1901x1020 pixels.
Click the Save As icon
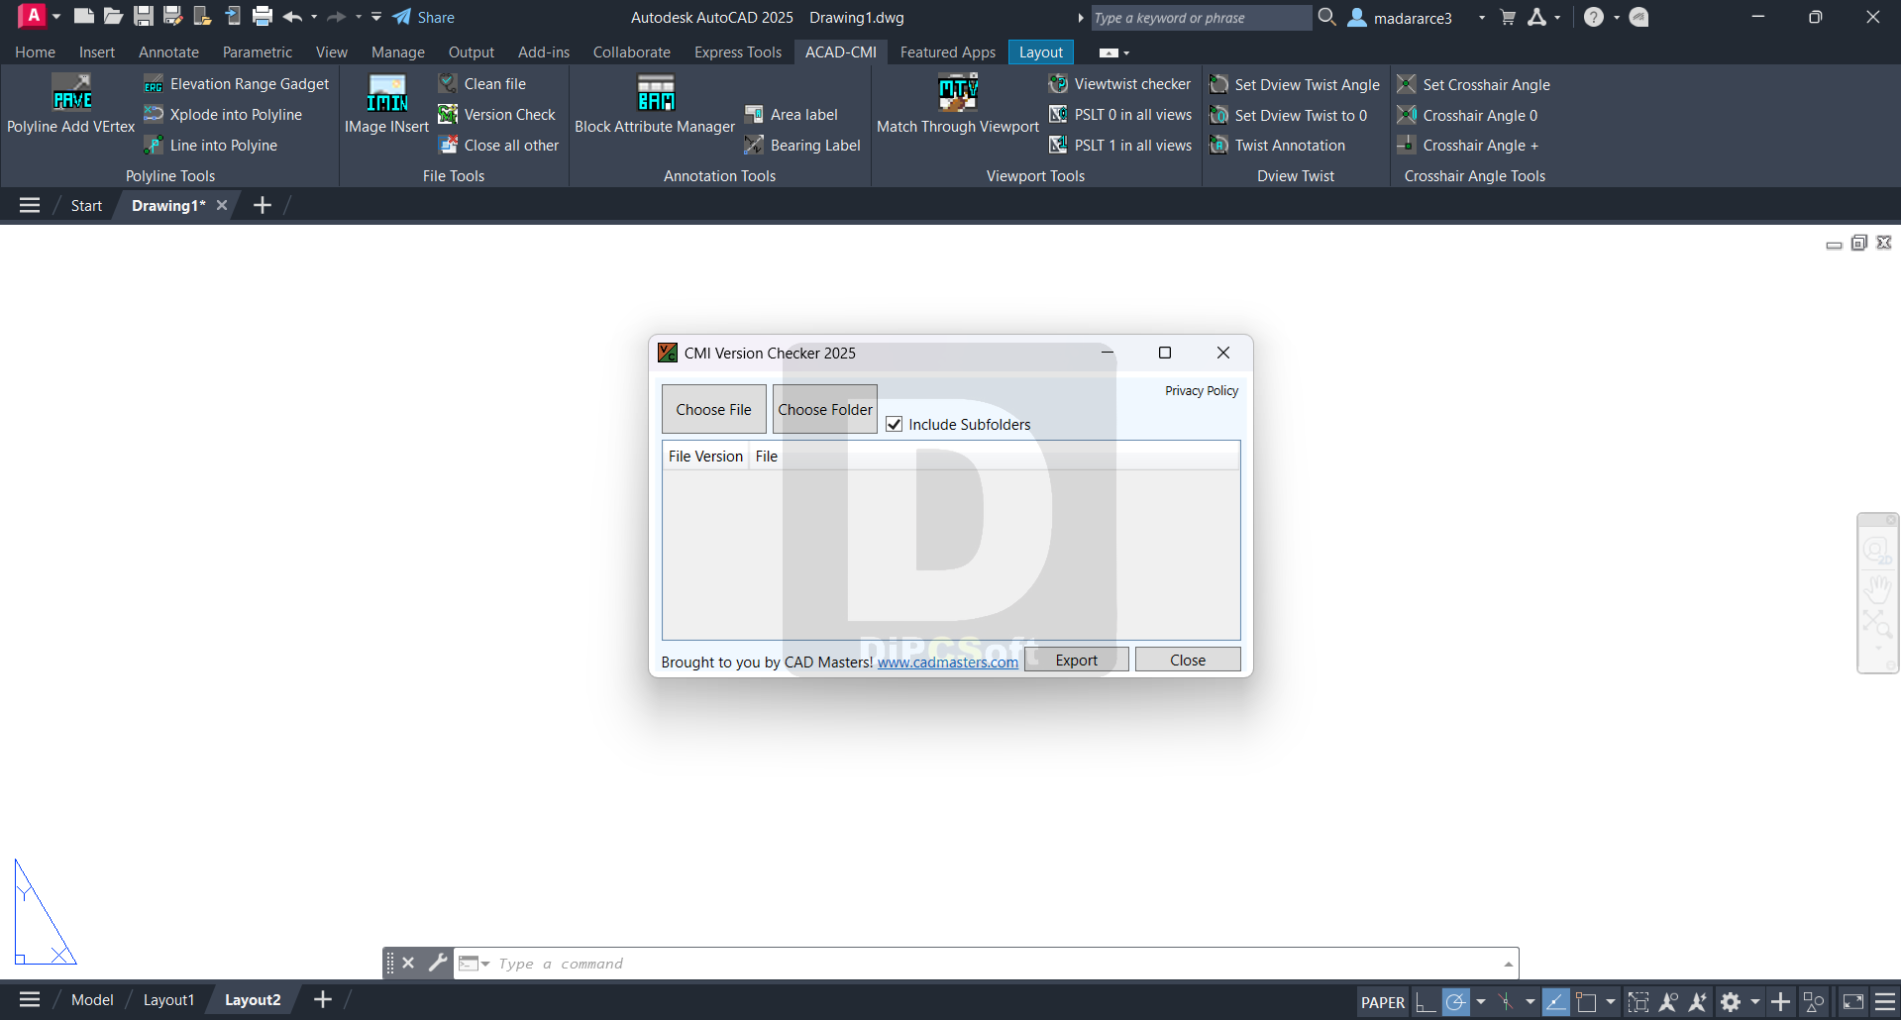pos(173,16)
